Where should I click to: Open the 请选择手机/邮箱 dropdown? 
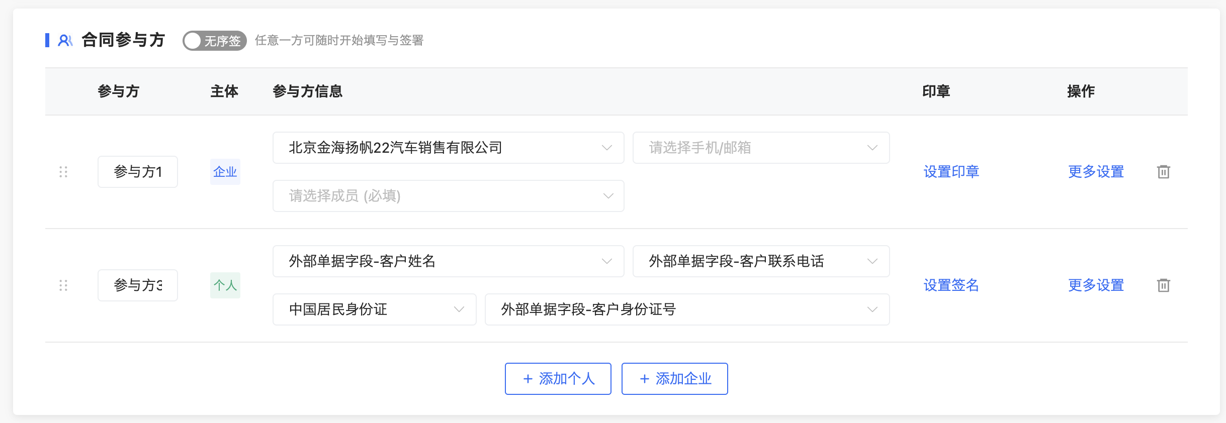pos(761,148)
